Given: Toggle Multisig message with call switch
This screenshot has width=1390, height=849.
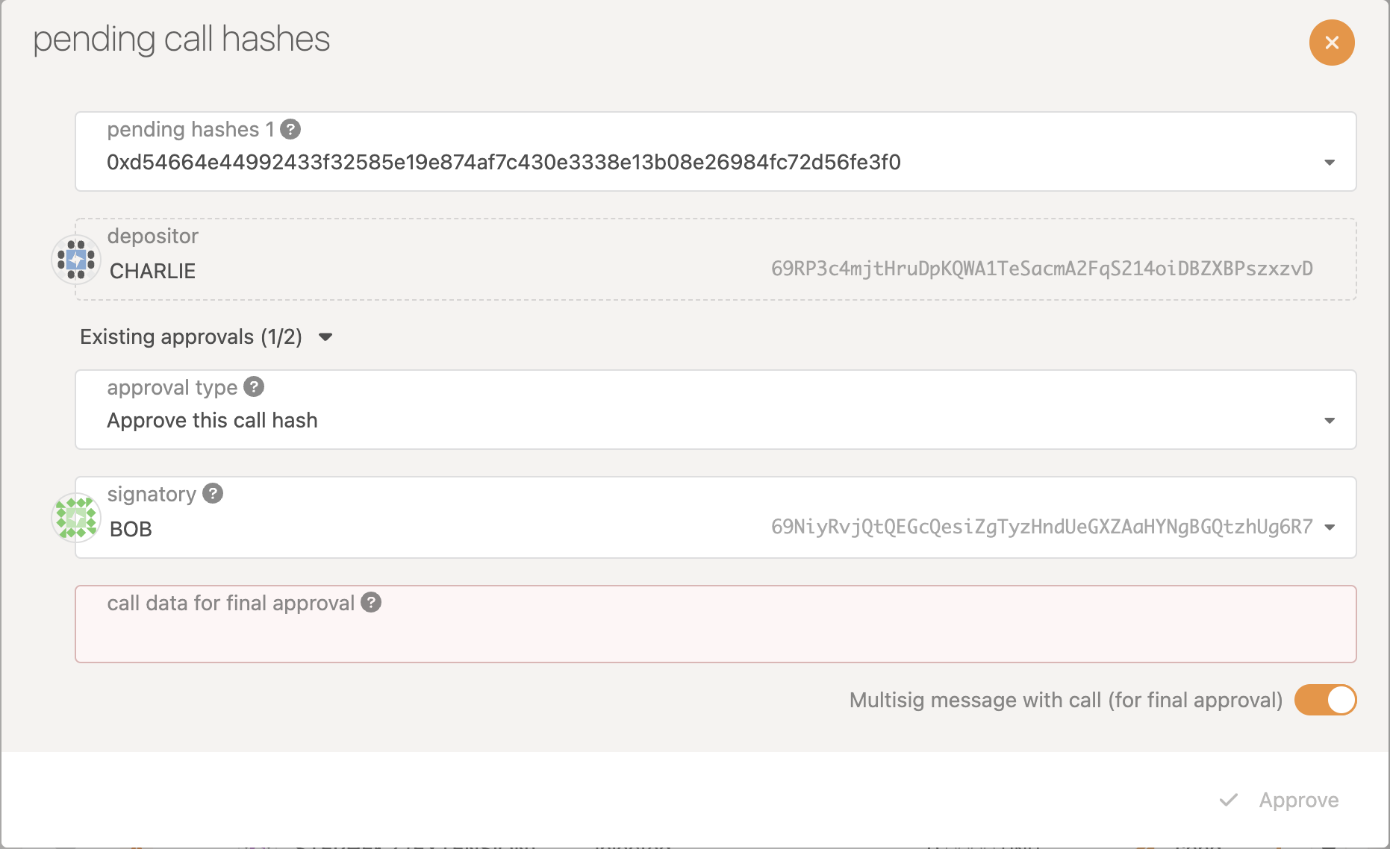Looking at the screenshot, I should pos(1325,700).
